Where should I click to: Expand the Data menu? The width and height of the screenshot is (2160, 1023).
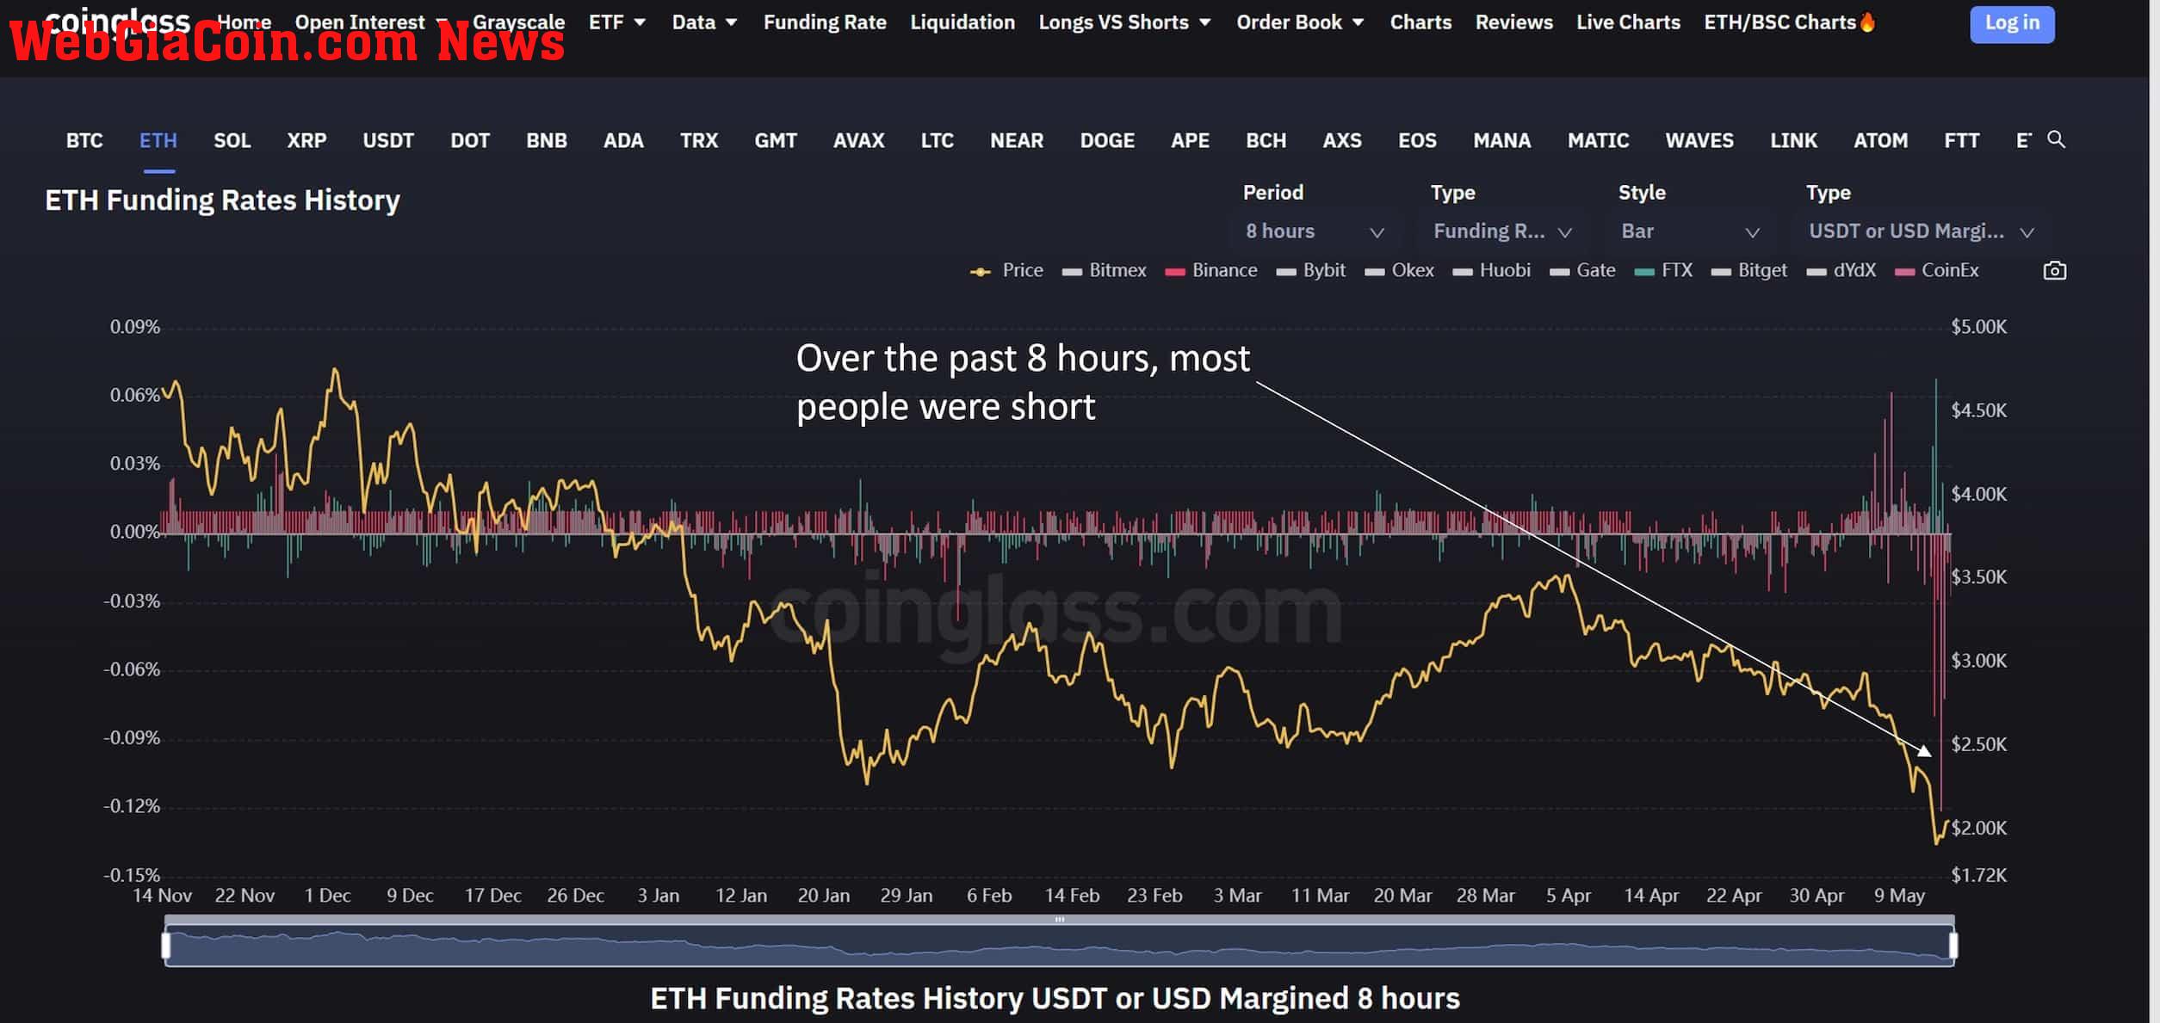[x=704, y=22]
